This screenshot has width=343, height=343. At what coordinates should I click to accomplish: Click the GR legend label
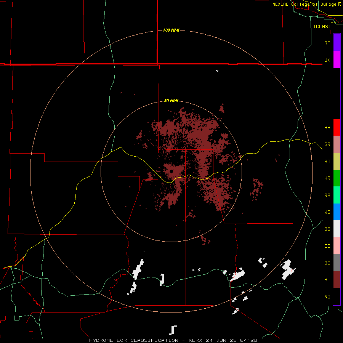click(x=327, y=144)
